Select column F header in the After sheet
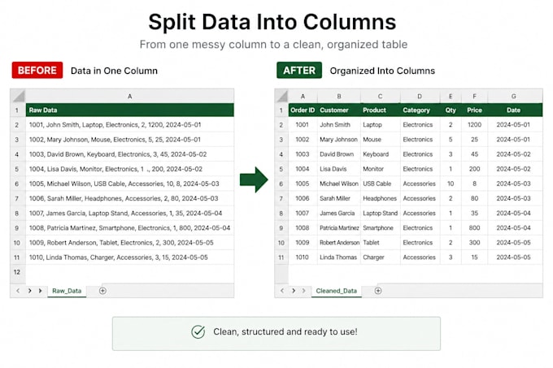Image resolution: width=553 pixels, height=368 pixels. pyautogui.click(x=474, y=96)
